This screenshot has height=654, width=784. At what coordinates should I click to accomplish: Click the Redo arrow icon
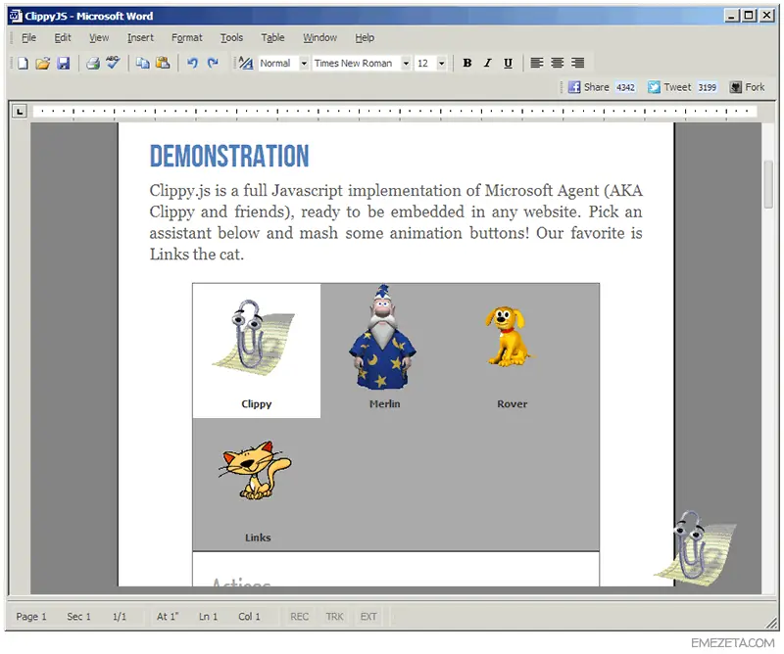tap(213, 63)
